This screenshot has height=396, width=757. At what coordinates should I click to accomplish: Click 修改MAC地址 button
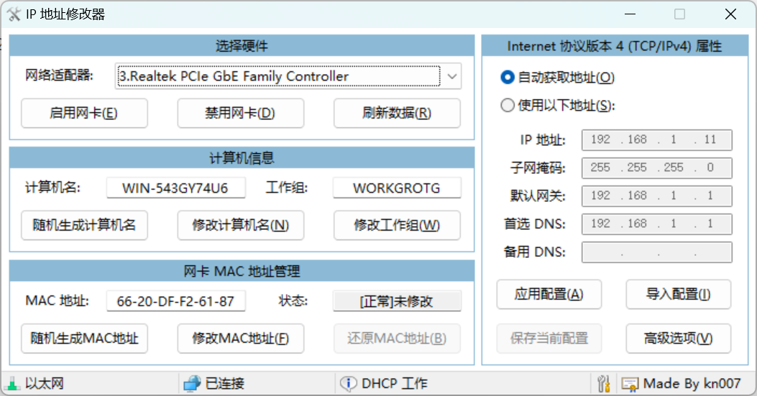point(240,338)
